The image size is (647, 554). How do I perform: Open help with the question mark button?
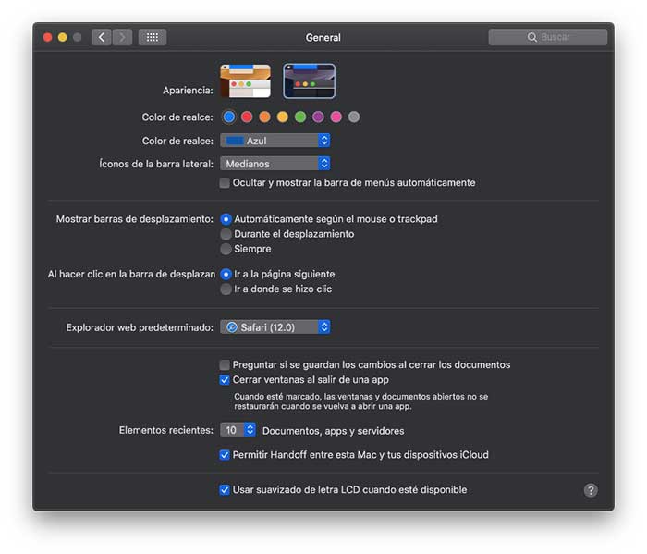(x=591, y=490)
